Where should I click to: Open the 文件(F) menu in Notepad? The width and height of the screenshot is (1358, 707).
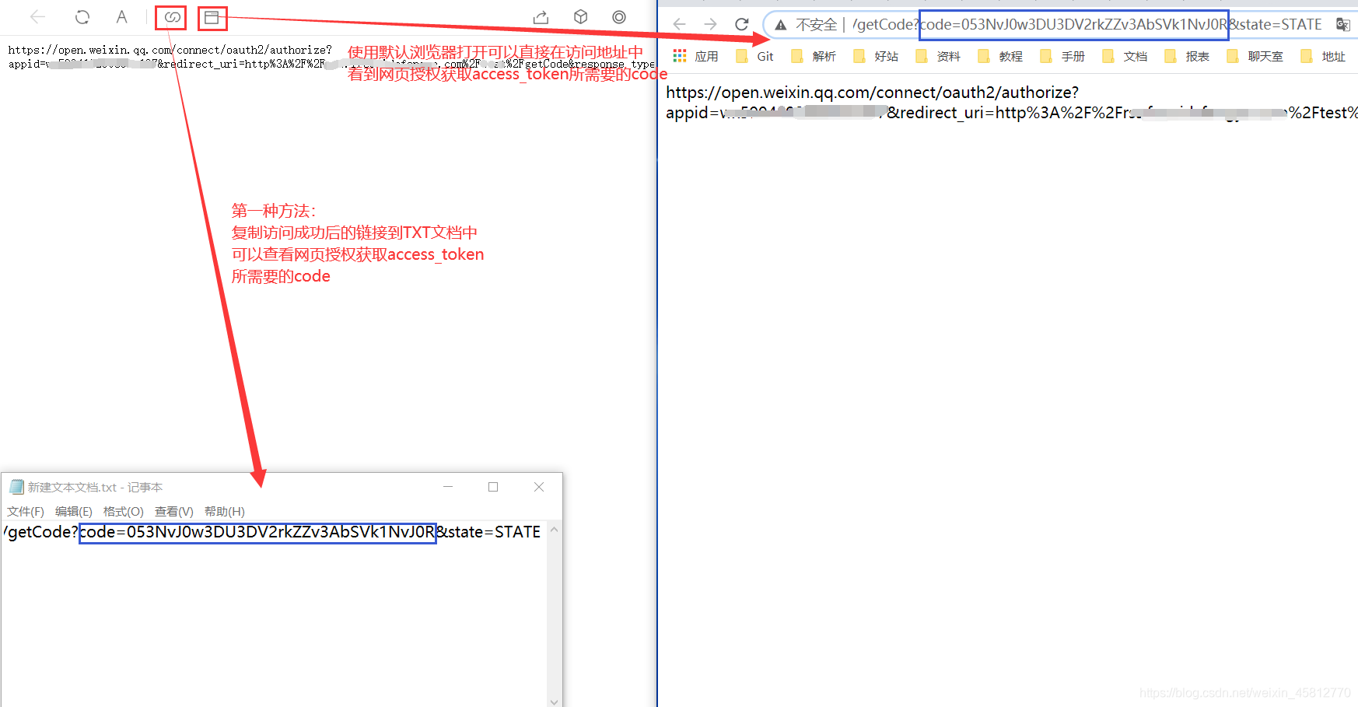coord(26,511)
